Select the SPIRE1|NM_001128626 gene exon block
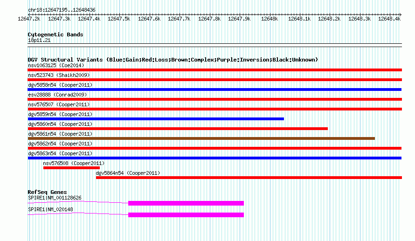Screen dimensions: 415x241 (x=186, y=203)
